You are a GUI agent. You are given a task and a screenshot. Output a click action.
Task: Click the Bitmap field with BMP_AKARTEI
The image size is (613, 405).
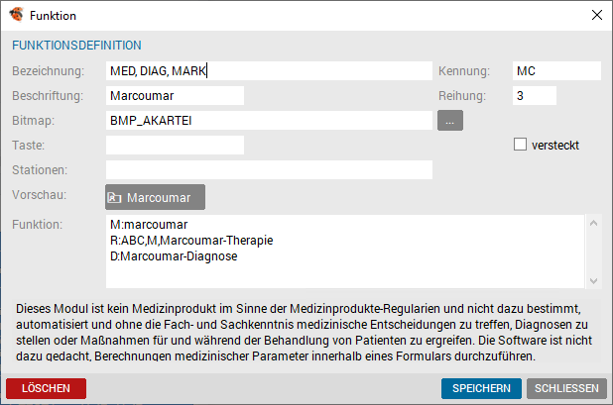tap(269, 120)
